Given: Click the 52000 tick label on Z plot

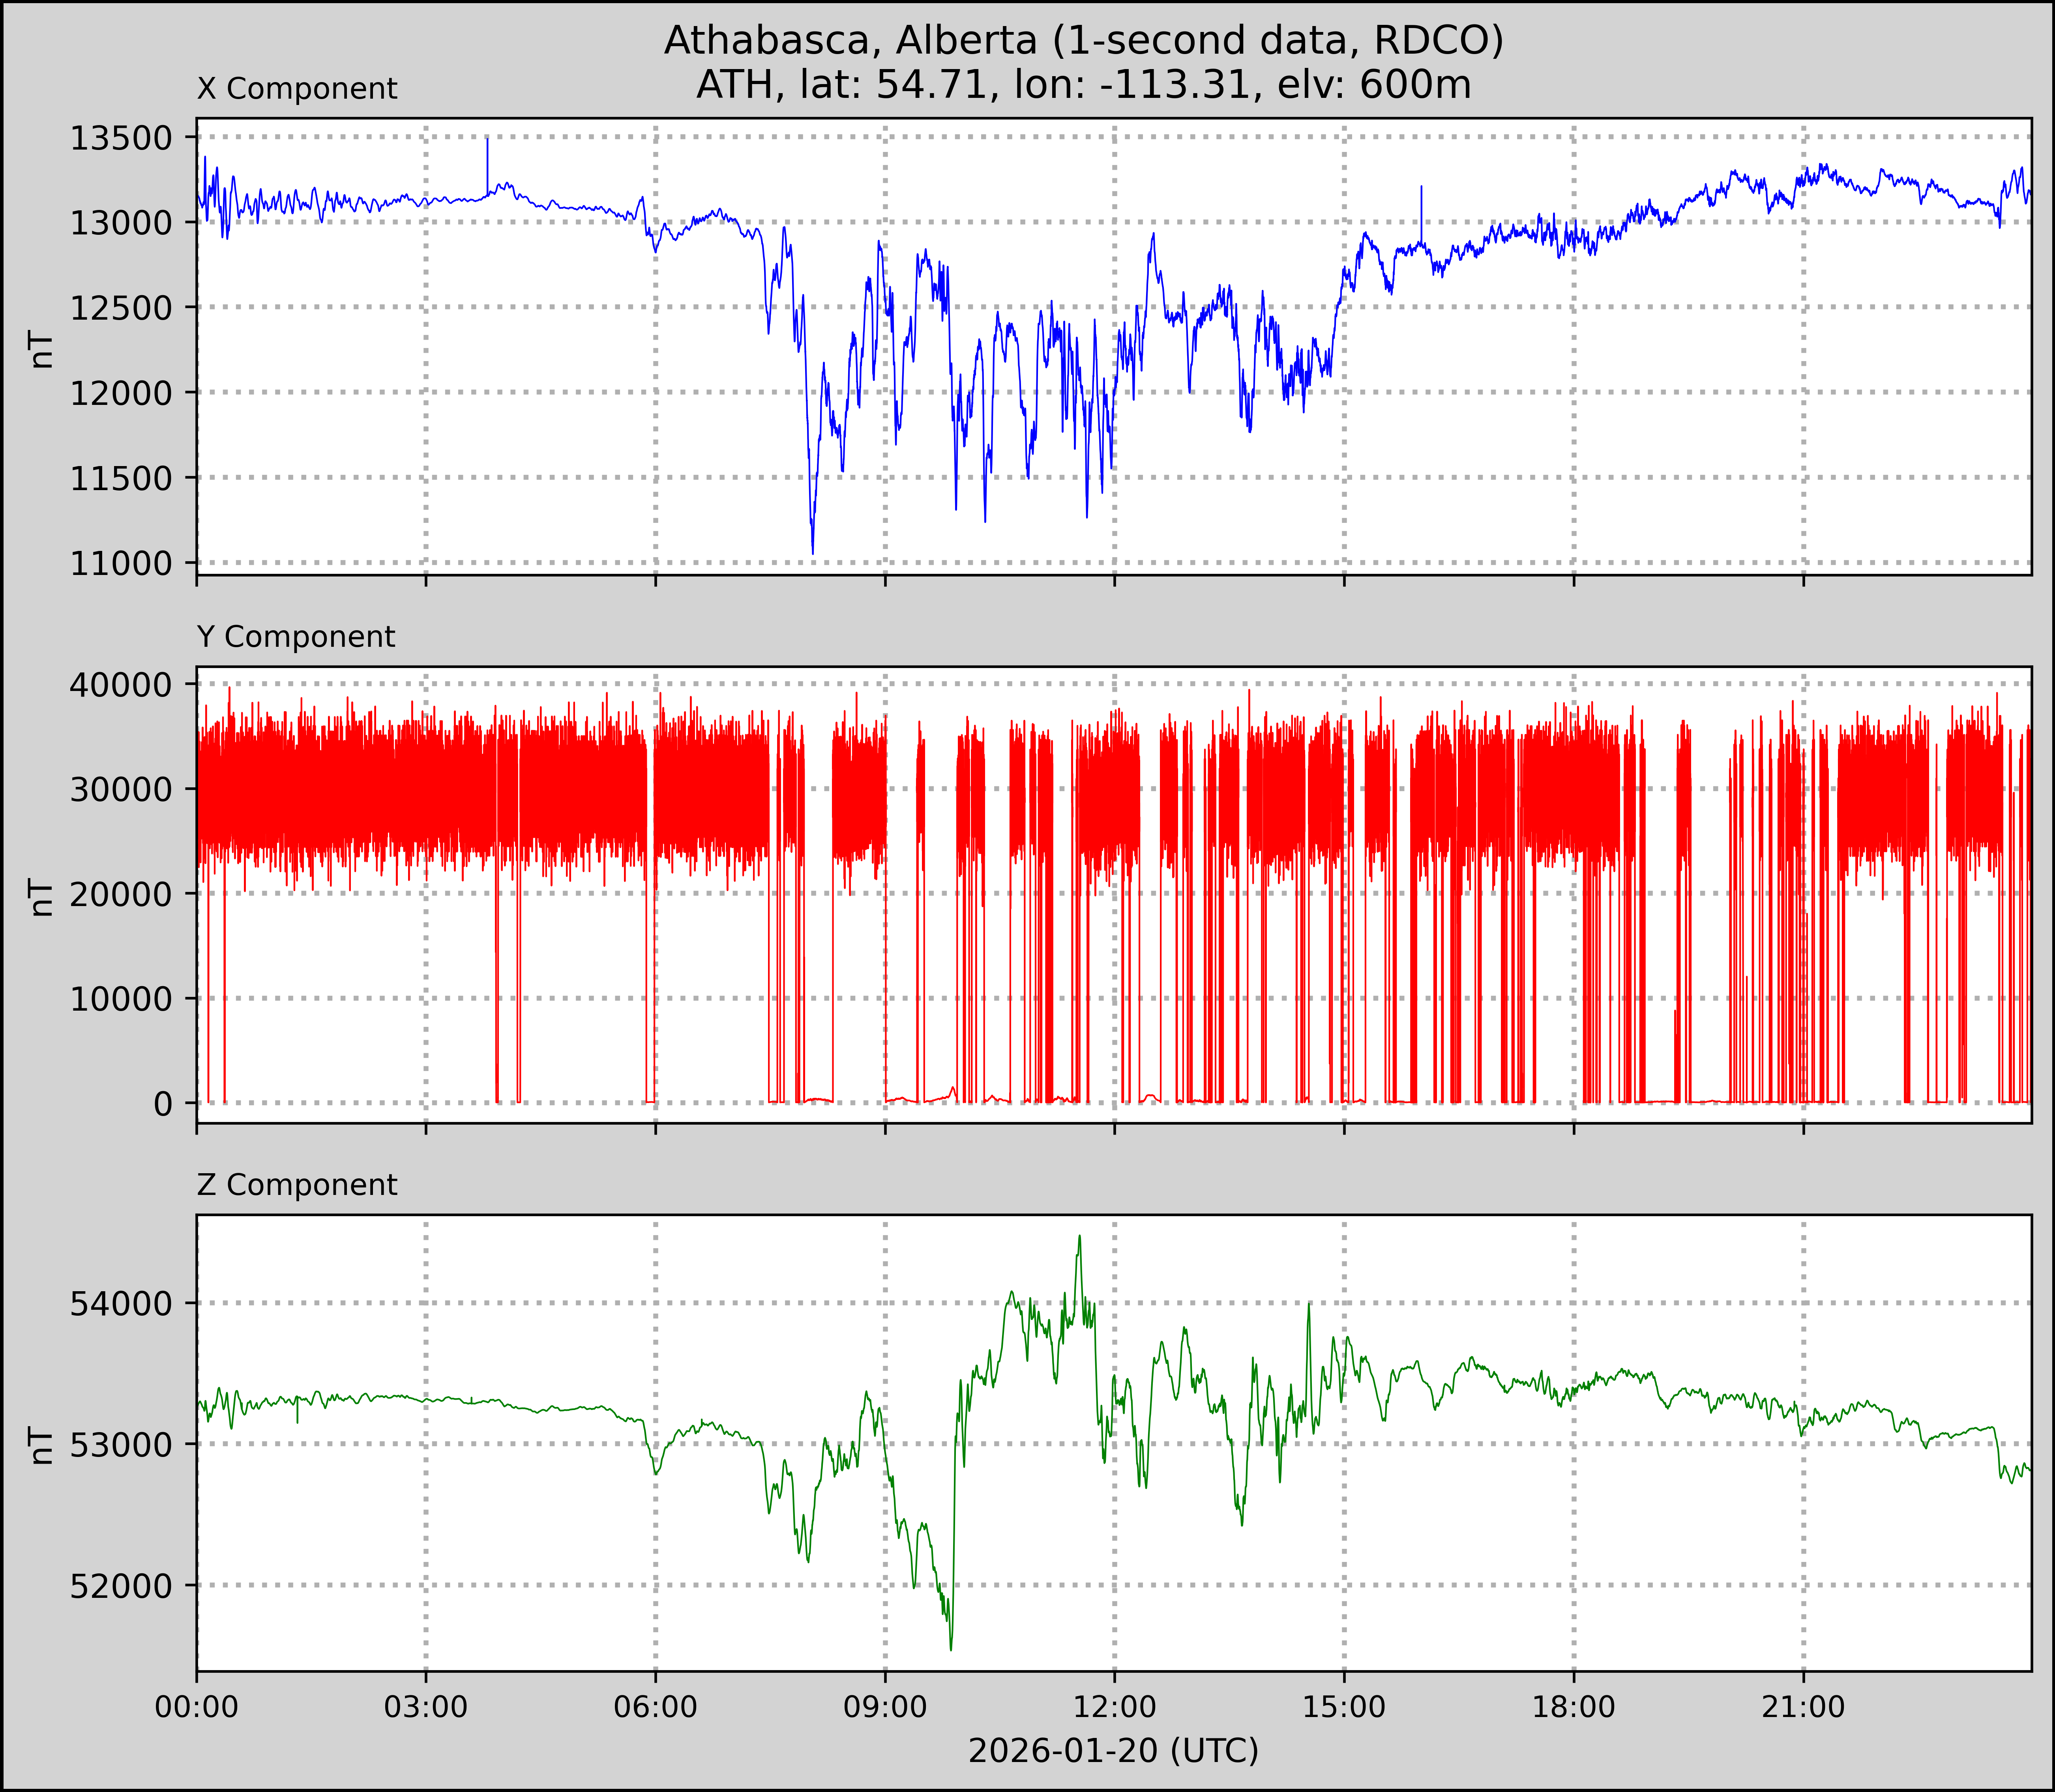Looking at the screenshot, I should click(121, 1586).
